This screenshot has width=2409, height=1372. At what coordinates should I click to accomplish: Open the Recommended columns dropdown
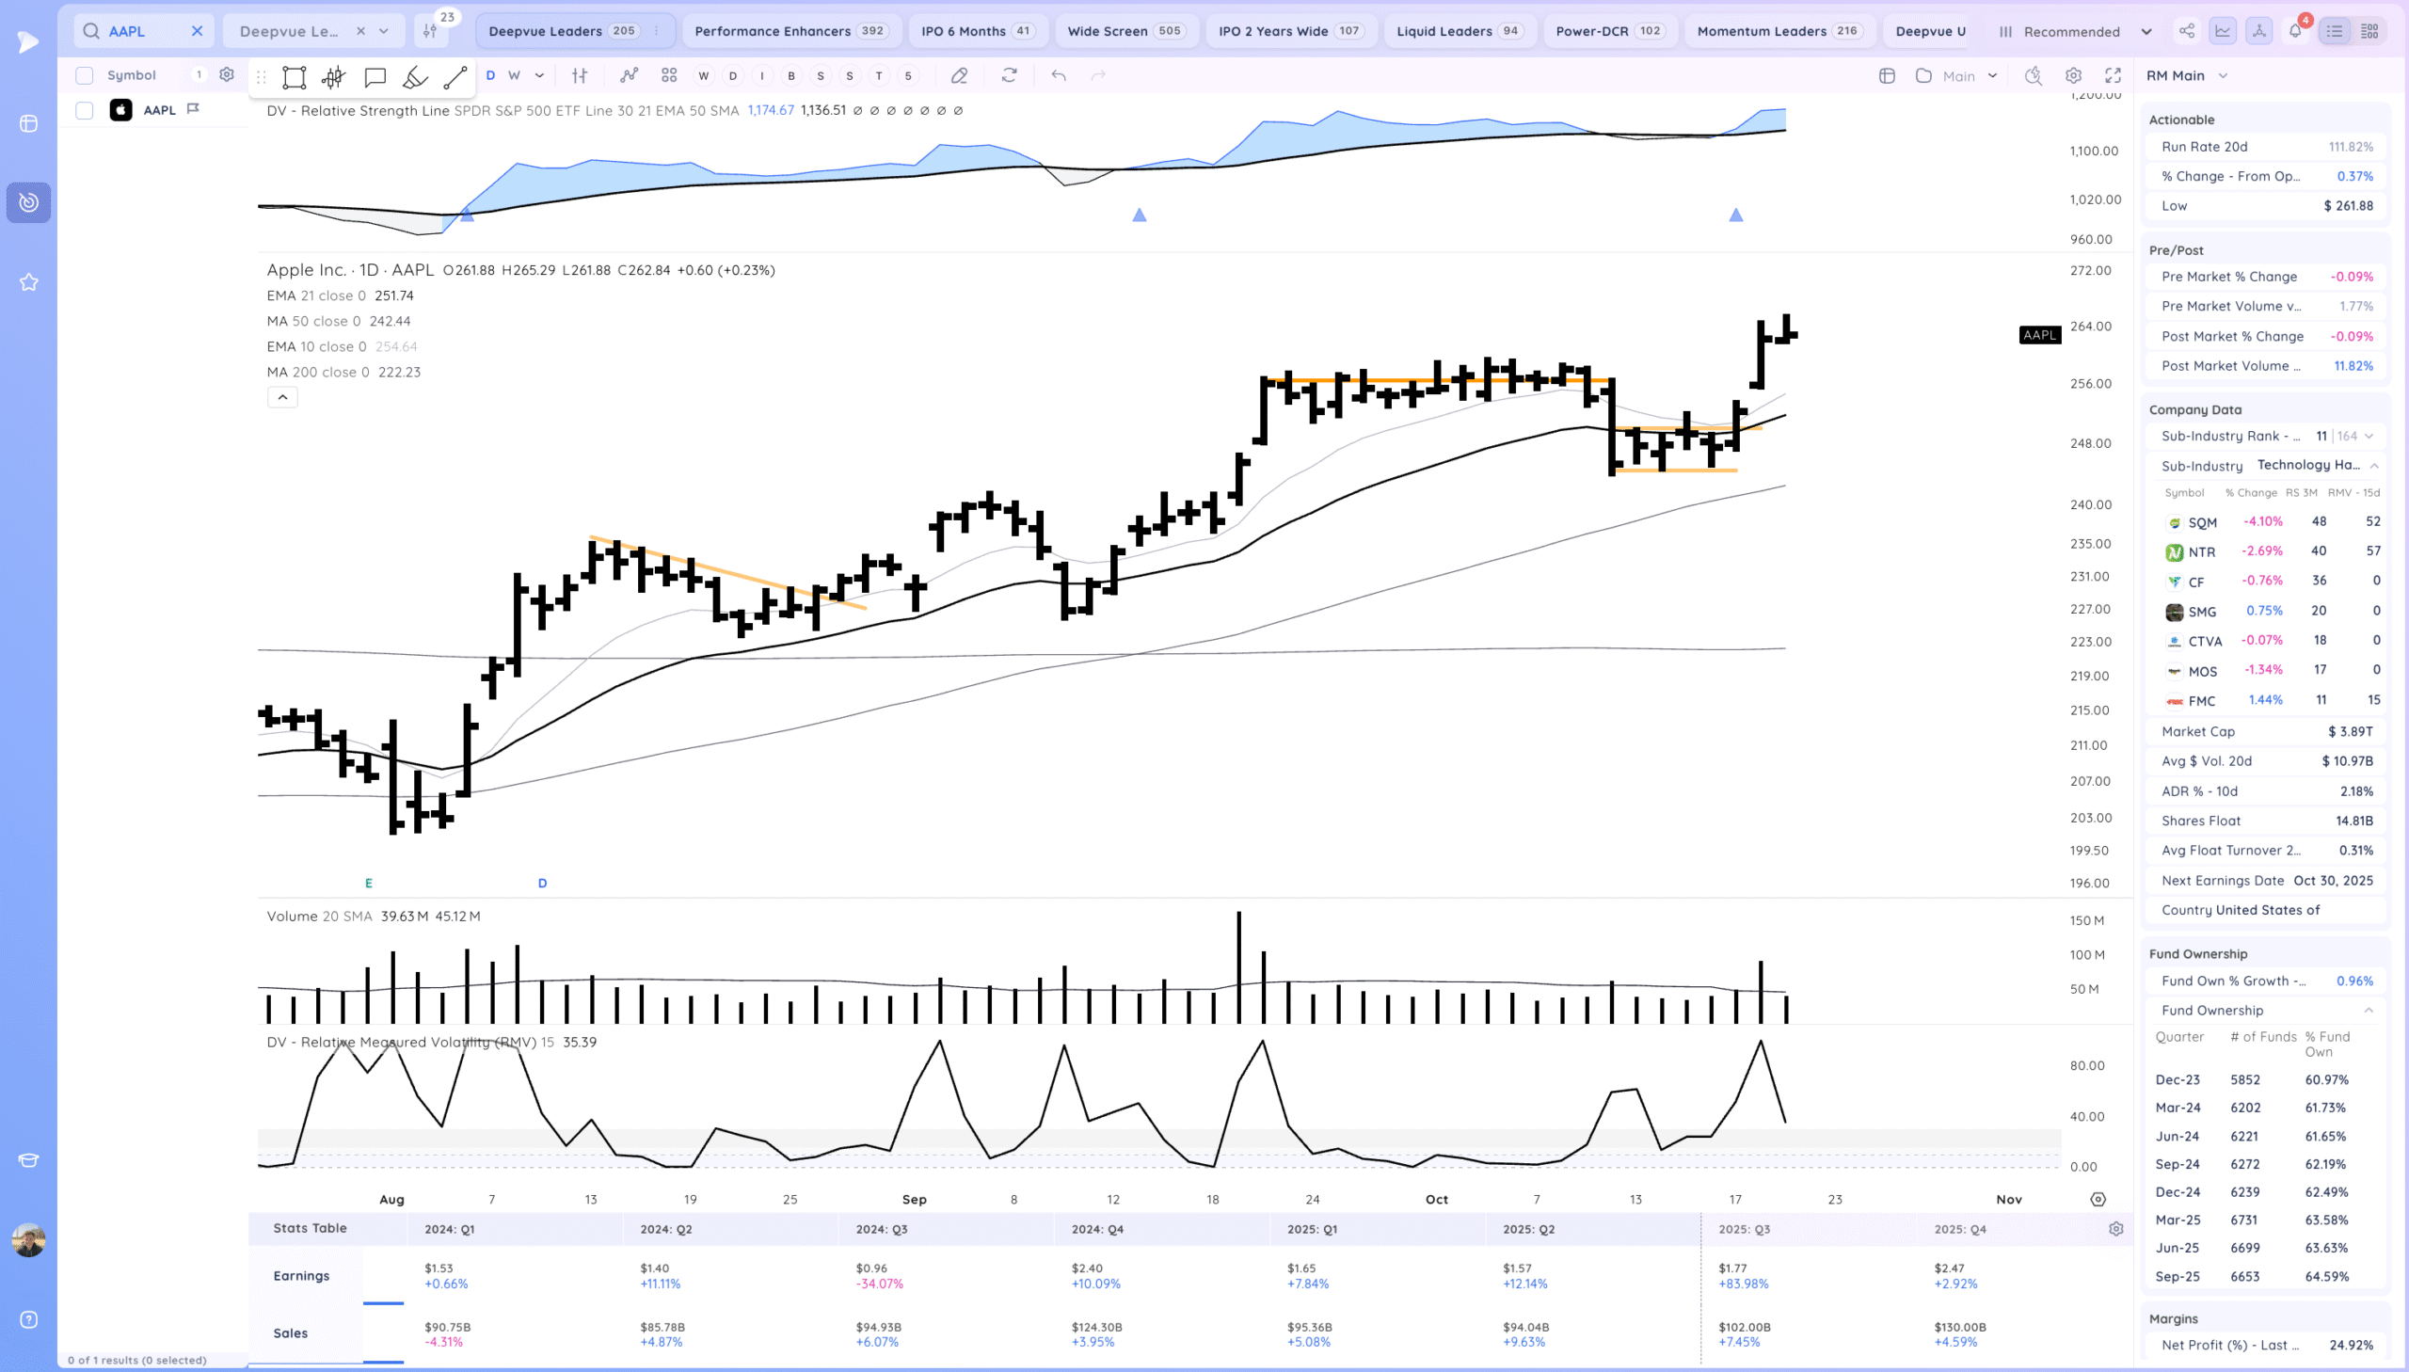click(x=2073, y=31)
